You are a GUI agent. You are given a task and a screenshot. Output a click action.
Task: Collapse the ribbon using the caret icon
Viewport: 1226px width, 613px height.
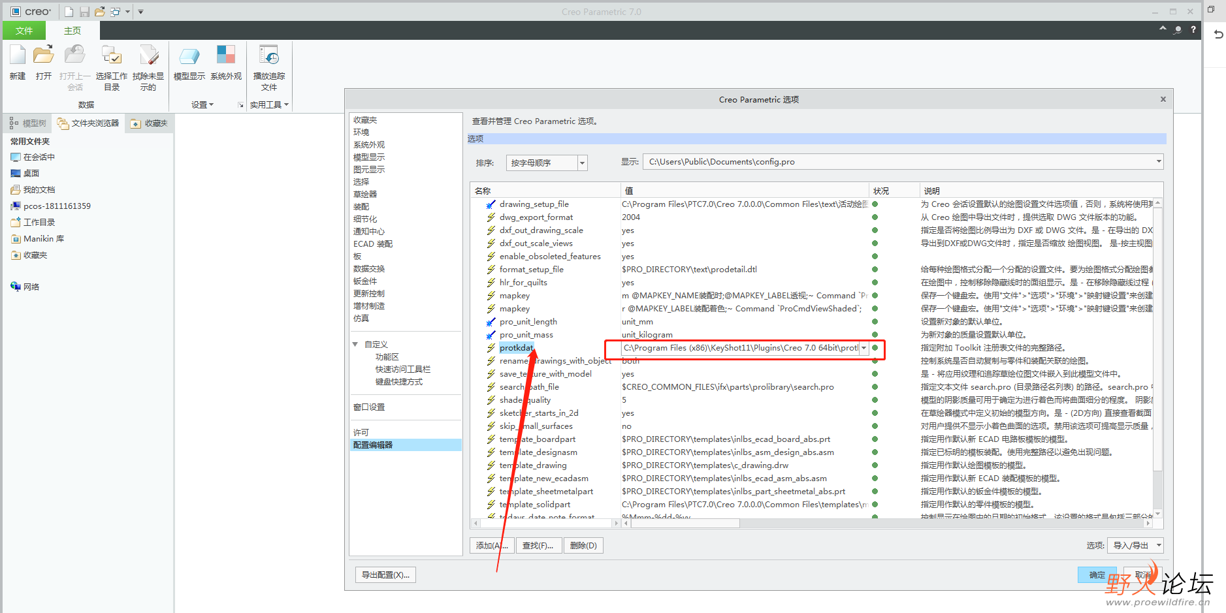click(1163, 29)
